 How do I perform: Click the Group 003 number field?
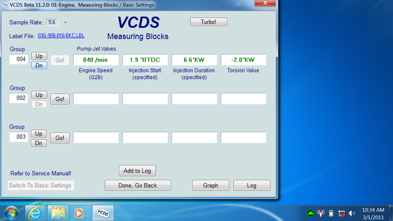[x=19, y=137]
